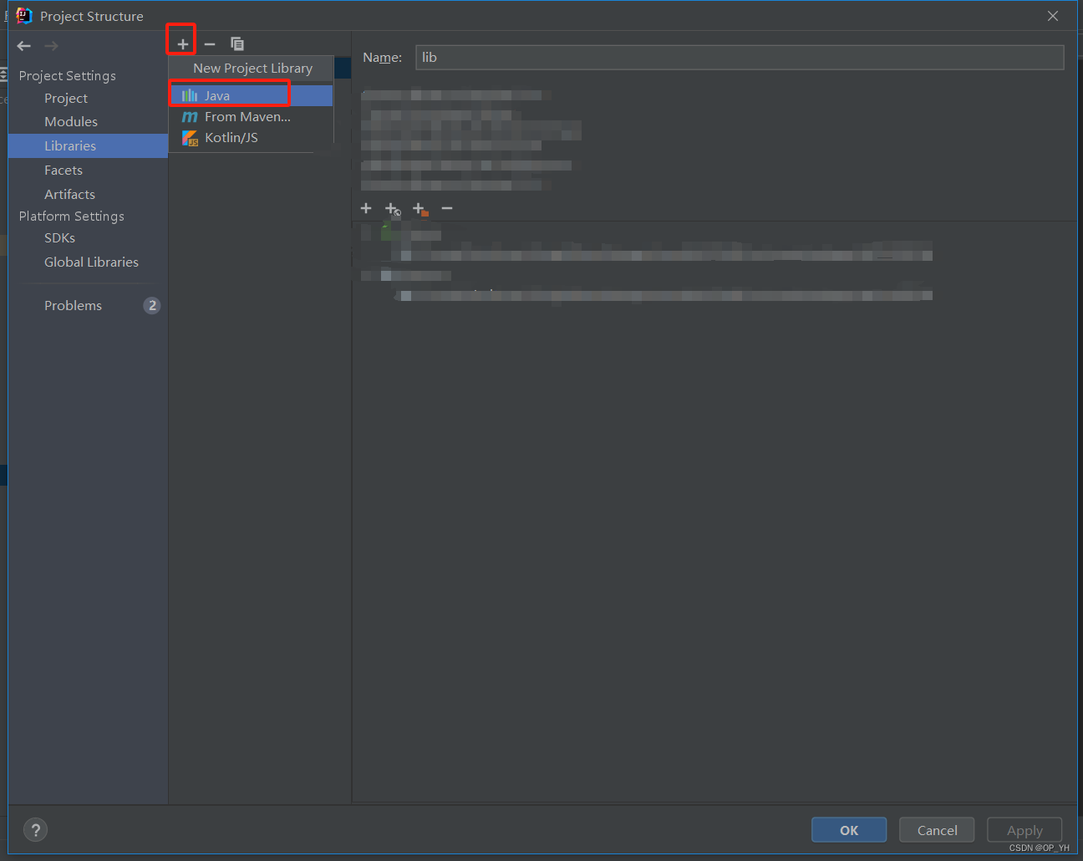This screenshot has width=1083, height=861.
Task: Specify documentation URL plus-globe icon
Action: click(392, 208)
